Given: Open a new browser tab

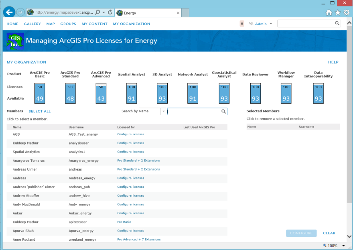Looking at the screenshot, I should 185,13.
